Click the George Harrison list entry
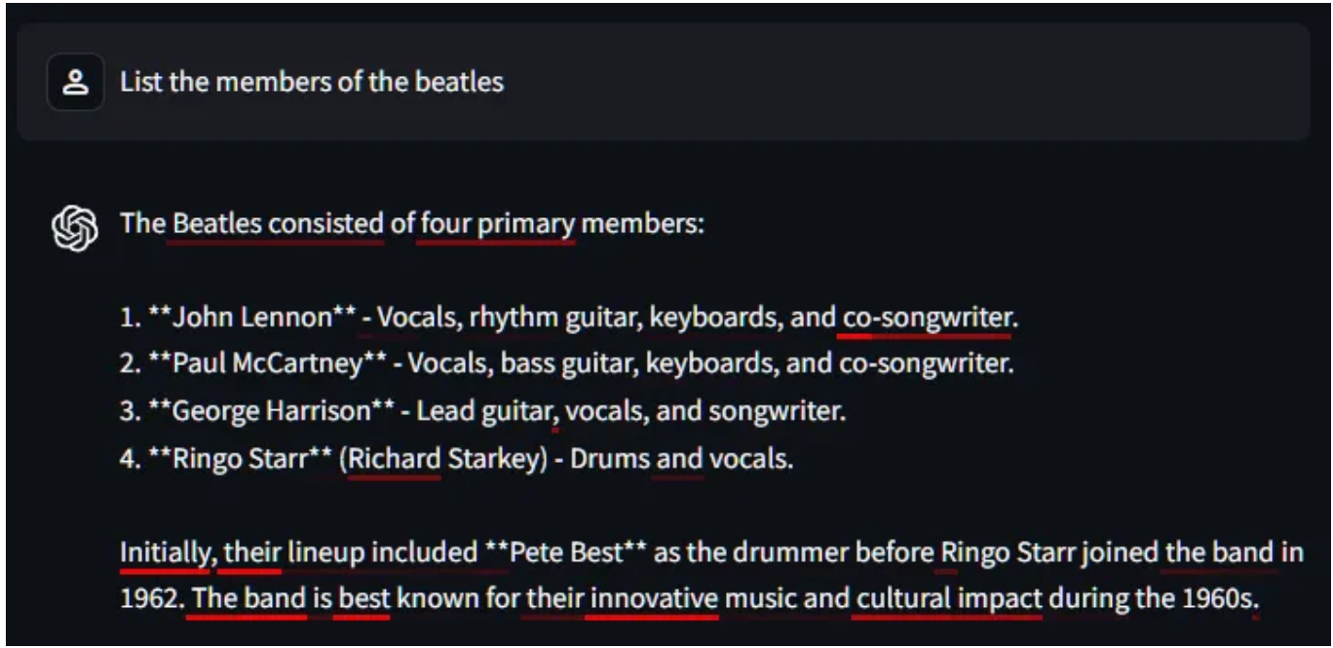The height and width of the screenshot is (648, 1333). pos(483,411)
